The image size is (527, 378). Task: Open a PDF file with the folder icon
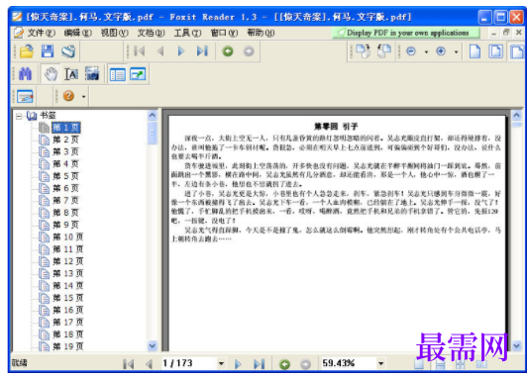point(27,51)
